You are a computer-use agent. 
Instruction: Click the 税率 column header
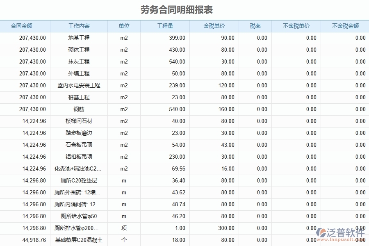[x=255, y=26]
